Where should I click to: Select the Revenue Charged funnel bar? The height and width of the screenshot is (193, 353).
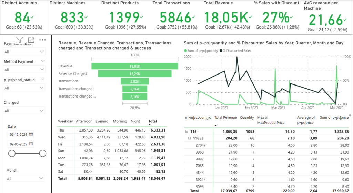pyautogui.click(x=135, y=73)
